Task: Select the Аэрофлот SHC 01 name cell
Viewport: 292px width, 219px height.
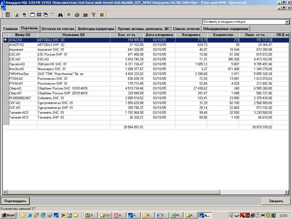Action: point(74,50)
